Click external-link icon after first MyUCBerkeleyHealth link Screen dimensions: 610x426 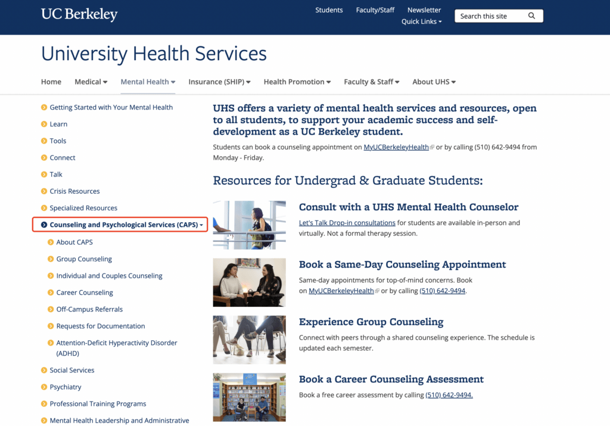[432, 147]
